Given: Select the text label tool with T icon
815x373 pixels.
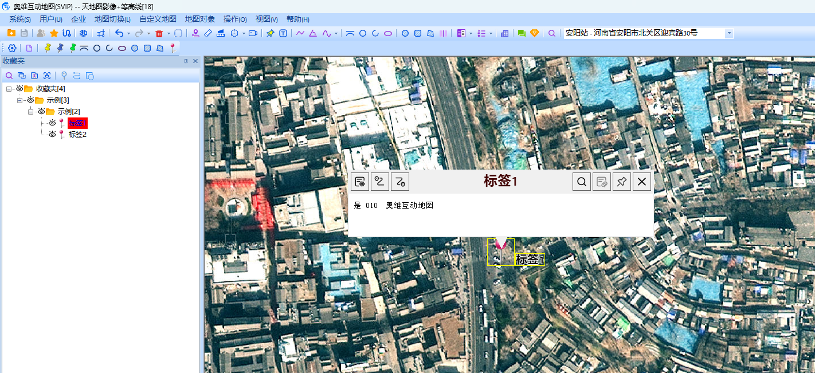Looking at the screenshot, I should point(283,33).
